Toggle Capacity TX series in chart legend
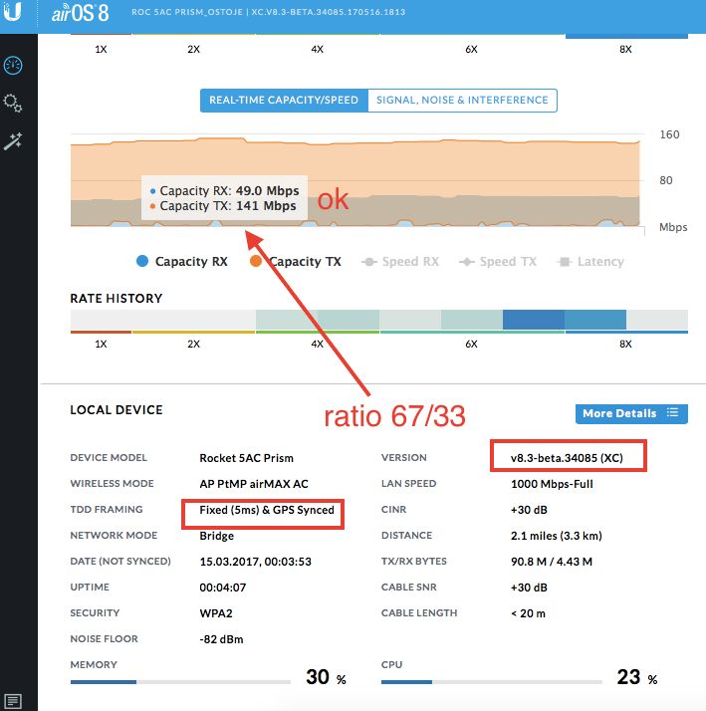This screenshot has width=706, height=711. coord(296,262)
